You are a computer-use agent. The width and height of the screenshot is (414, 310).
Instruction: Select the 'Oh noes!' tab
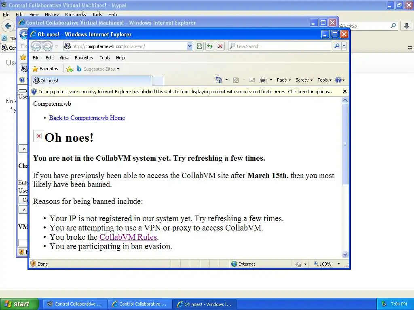(x=92, y=81)
